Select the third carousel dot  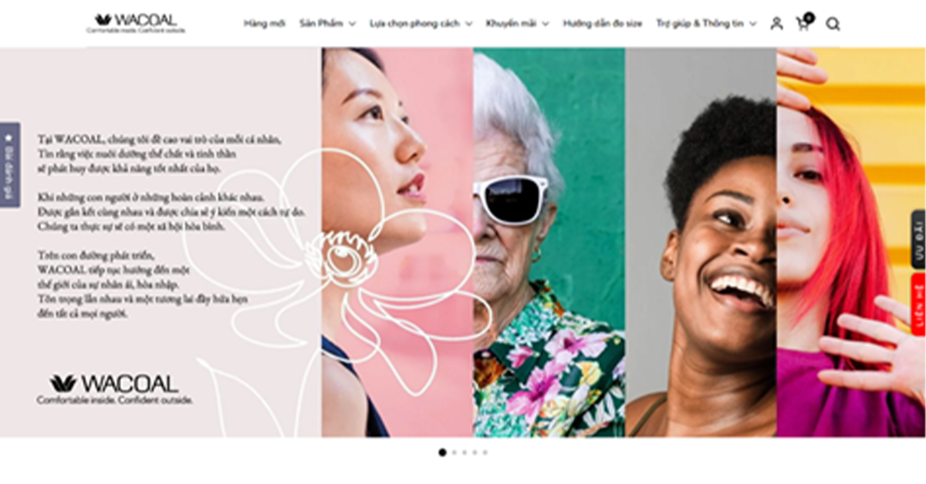[x=464, y=452]
